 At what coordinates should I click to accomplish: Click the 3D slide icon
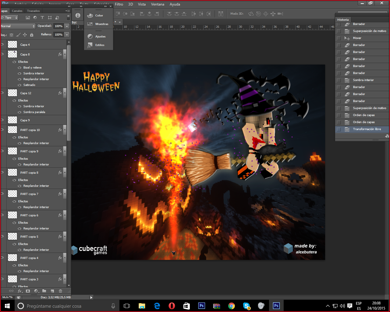coord(273,14)
